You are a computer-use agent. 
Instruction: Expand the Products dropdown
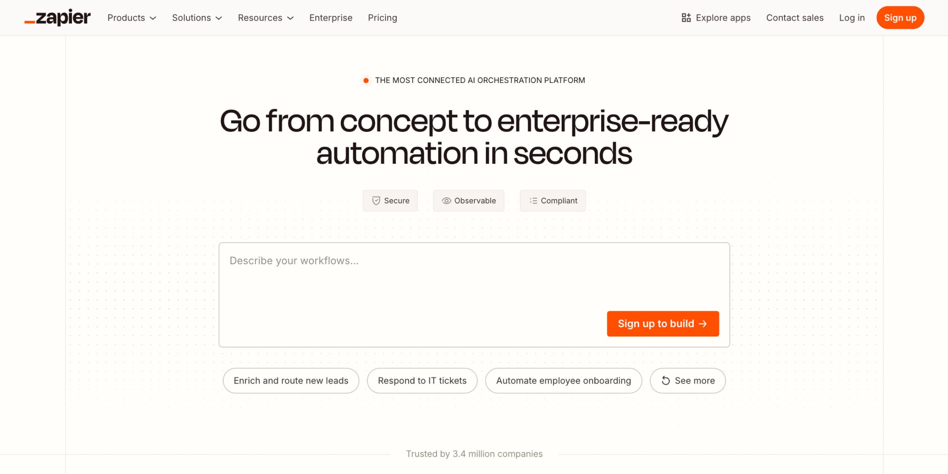132,17
